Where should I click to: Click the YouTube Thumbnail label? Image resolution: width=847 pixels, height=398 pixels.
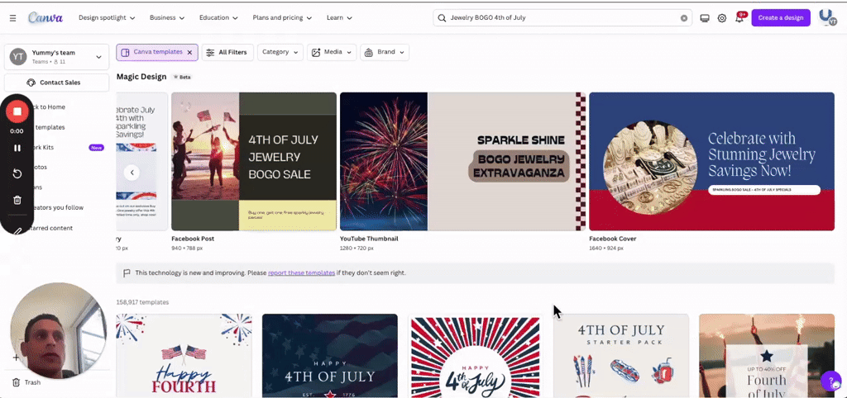369,239
